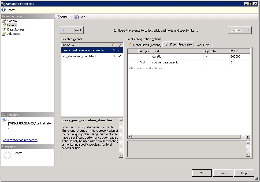Image resolution: width=260 pixels, height=182 pixels.
Task: Change the greater-than operator cell
Action: coord(216,56)
